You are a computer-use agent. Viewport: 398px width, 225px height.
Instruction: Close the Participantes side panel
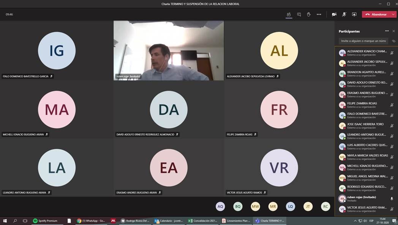393,31
